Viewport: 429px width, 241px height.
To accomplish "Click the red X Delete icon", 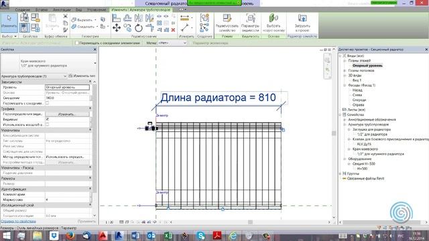I will [173, 29].
